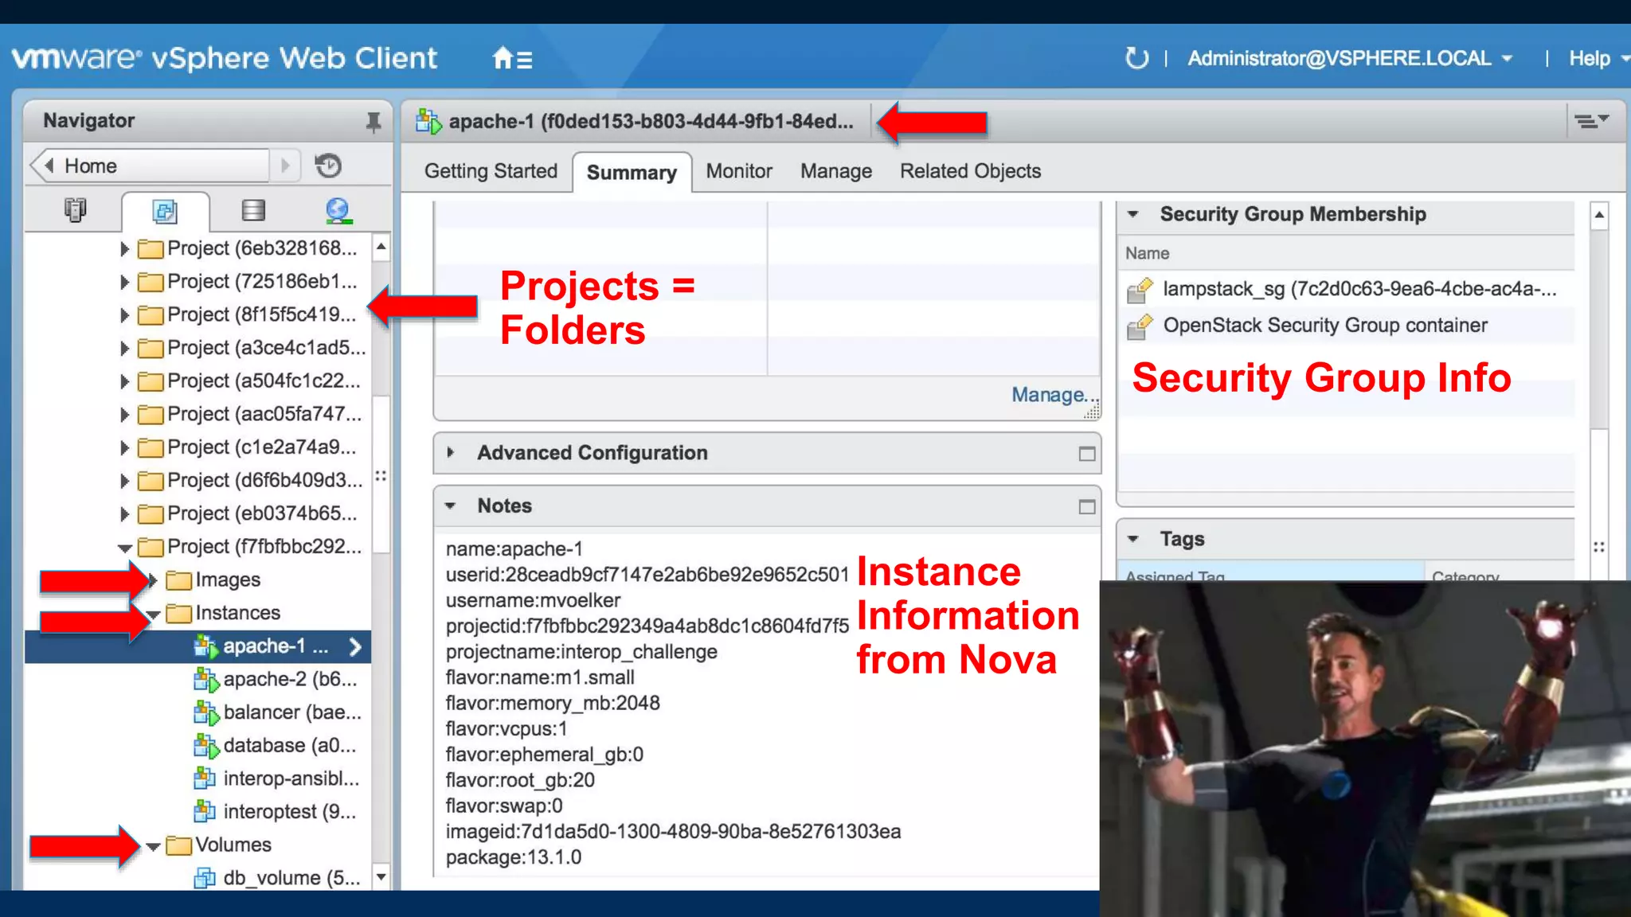Select database instance in tree
Screen dimensions: 1631x917
pyautogui.click(x=290, y=746)
